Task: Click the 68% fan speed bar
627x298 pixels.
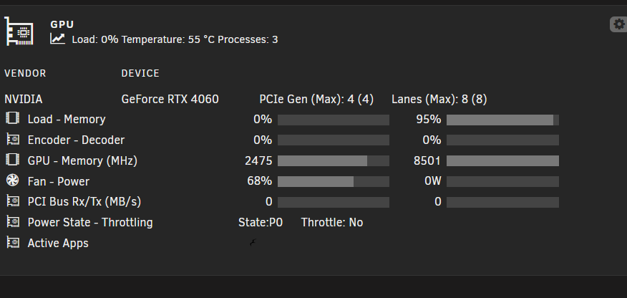Action: click(334, 182)
